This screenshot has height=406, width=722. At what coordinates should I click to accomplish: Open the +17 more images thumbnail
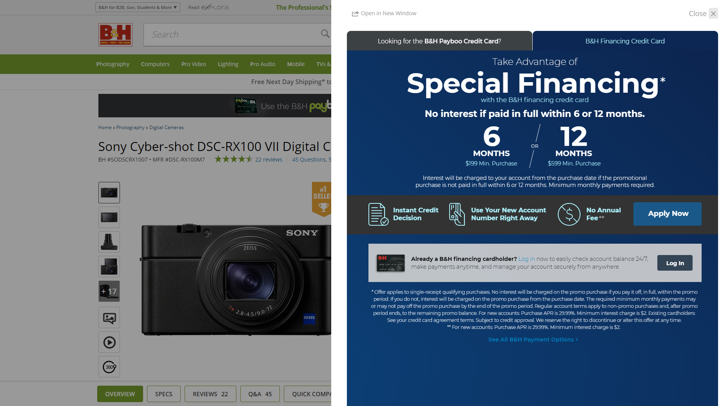(109, 291)
